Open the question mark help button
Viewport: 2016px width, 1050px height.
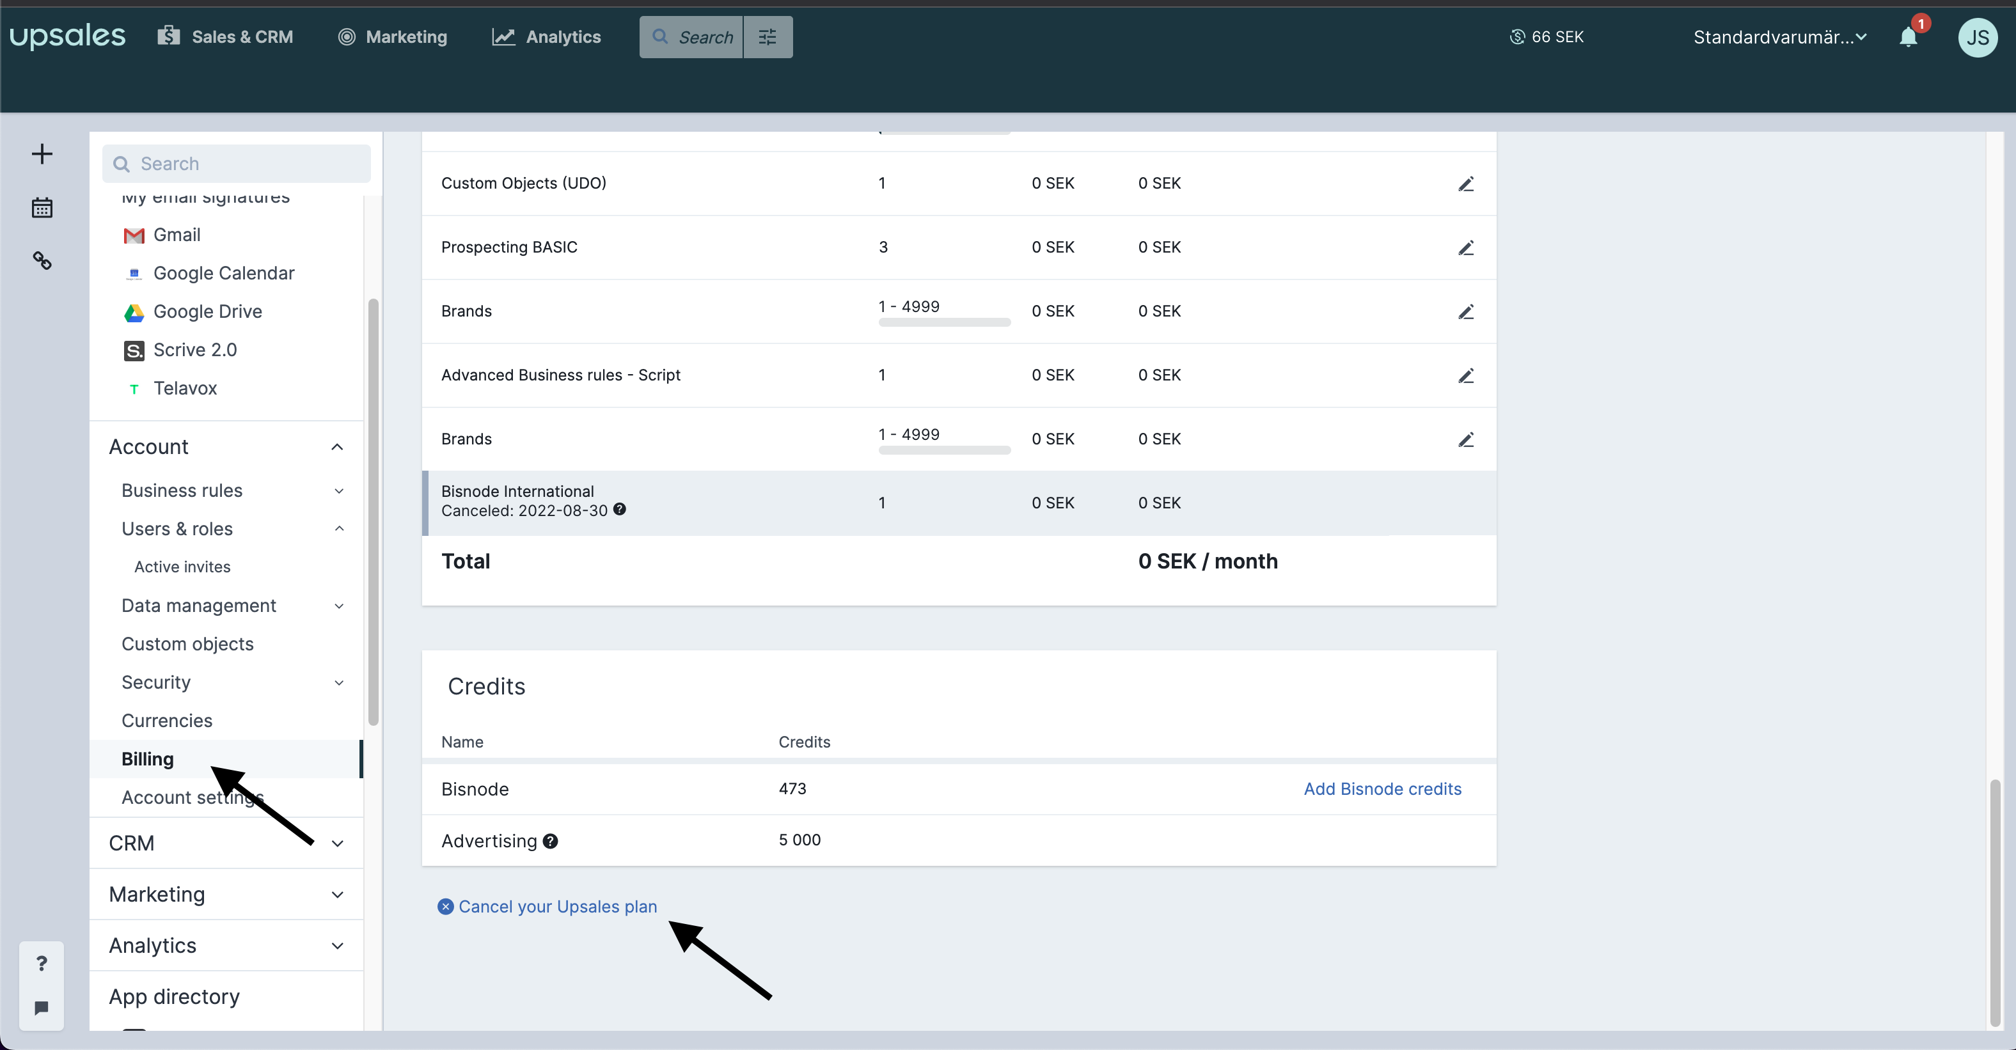[x=42, y=963]
